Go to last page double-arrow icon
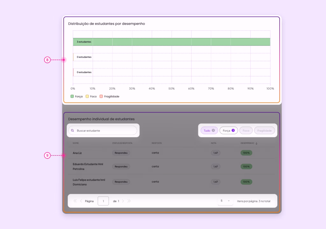This screenshot has width=326, height=229. pos(129,201)
